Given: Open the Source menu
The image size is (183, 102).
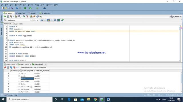Looking at the screenshot, I should click(x=31, y=5).
